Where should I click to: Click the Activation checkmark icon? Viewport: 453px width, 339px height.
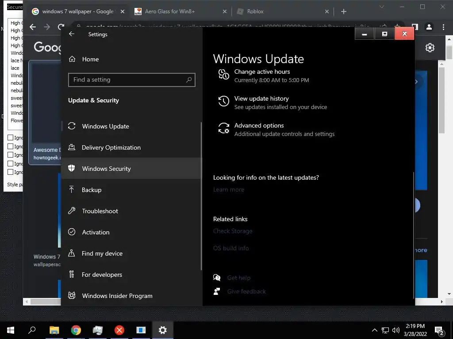coord(72,232)
